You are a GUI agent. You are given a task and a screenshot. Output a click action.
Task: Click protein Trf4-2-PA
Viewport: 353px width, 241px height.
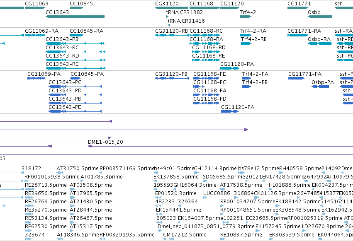click(x=255, y=74)
